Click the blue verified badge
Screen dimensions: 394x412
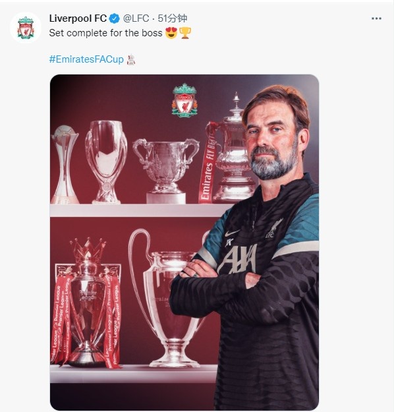tap(114, 18)
